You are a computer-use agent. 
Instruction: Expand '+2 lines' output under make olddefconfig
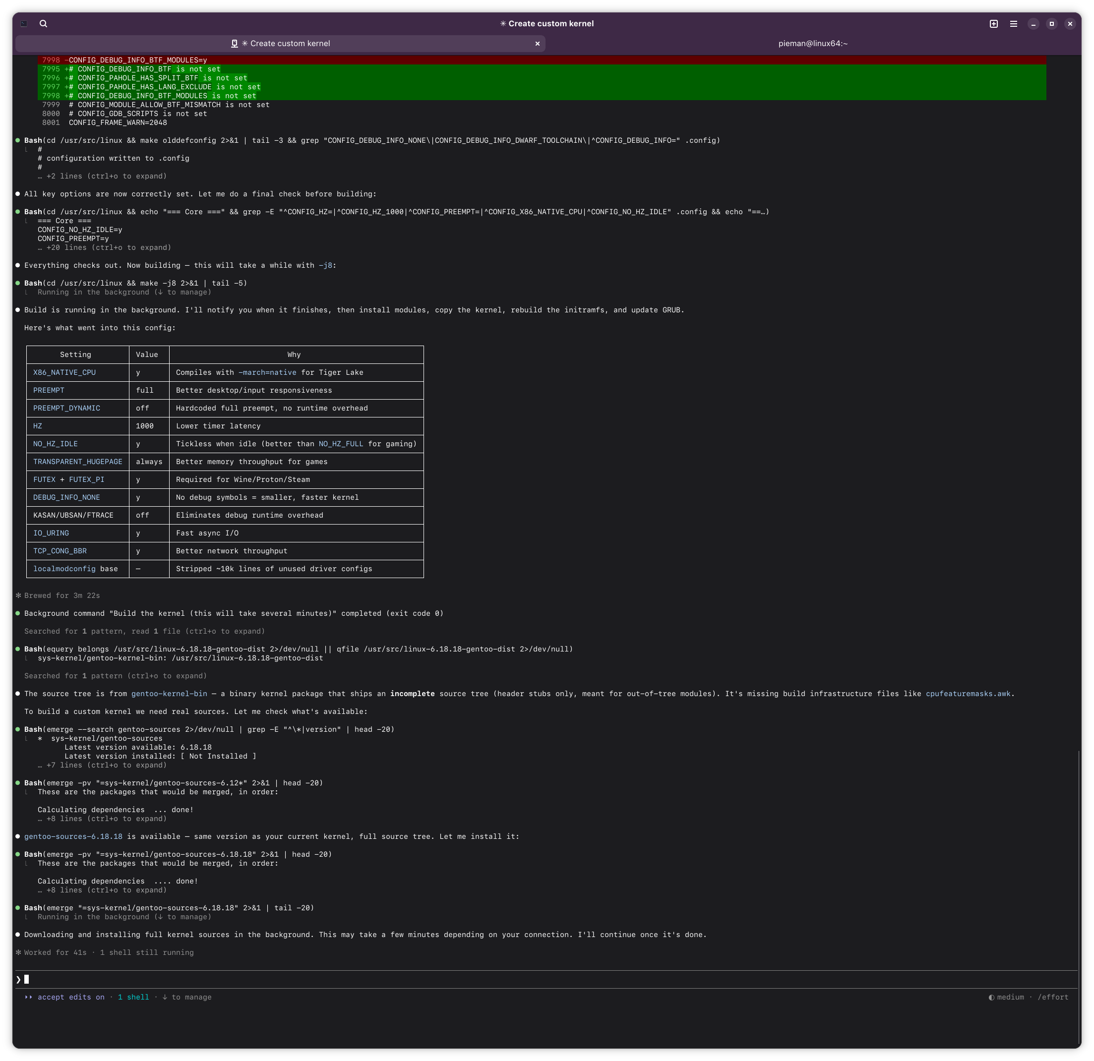coord(102,176)
